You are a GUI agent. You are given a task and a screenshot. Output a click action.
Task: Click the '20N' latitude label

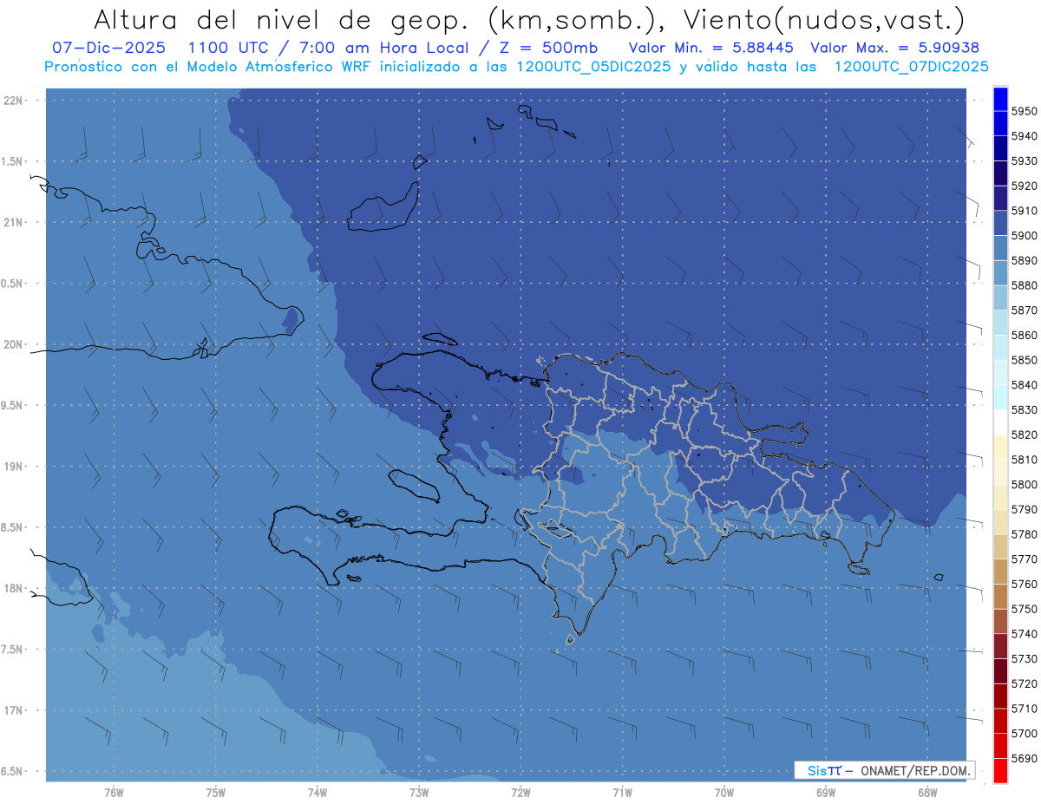(x=15, y=344)
